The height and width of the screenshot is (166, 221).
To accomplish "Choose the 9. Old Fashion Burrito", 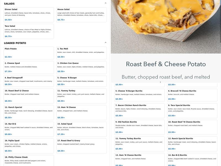I will 140,127.
